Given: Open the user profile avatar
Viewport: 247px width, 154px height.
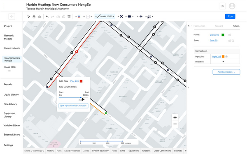Looking at the screenshot, I should [232, 6].
